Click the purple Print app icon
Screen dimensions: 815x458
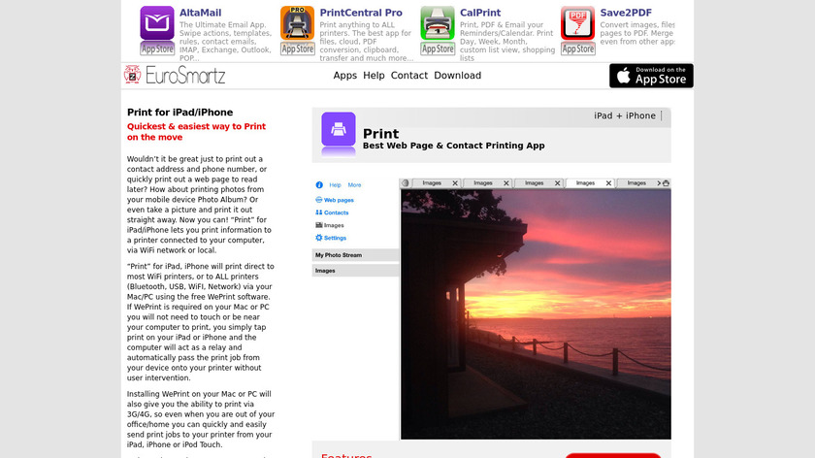coord(339,129)
